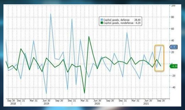Click the highest peak of the green nondefense line
Image resolution: width=185 pixels, height=110 pixels.
click(89, 36)
